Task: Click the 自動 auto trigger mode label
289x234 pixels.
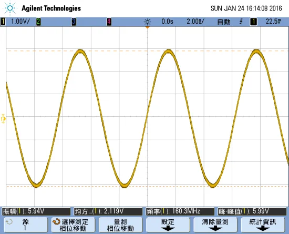Action: [224, 22]
